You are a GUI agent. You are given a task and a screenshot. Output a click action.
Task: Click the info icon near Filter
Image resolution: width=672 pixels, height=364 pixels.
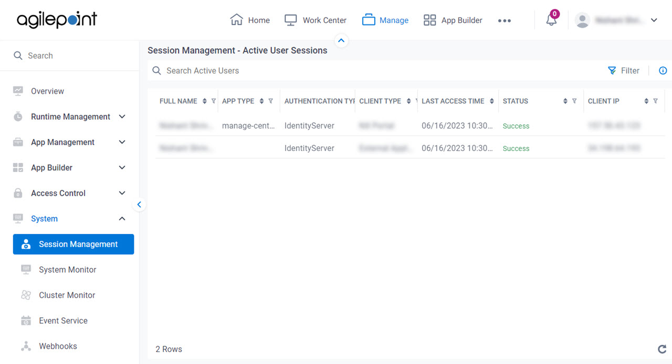663,71
